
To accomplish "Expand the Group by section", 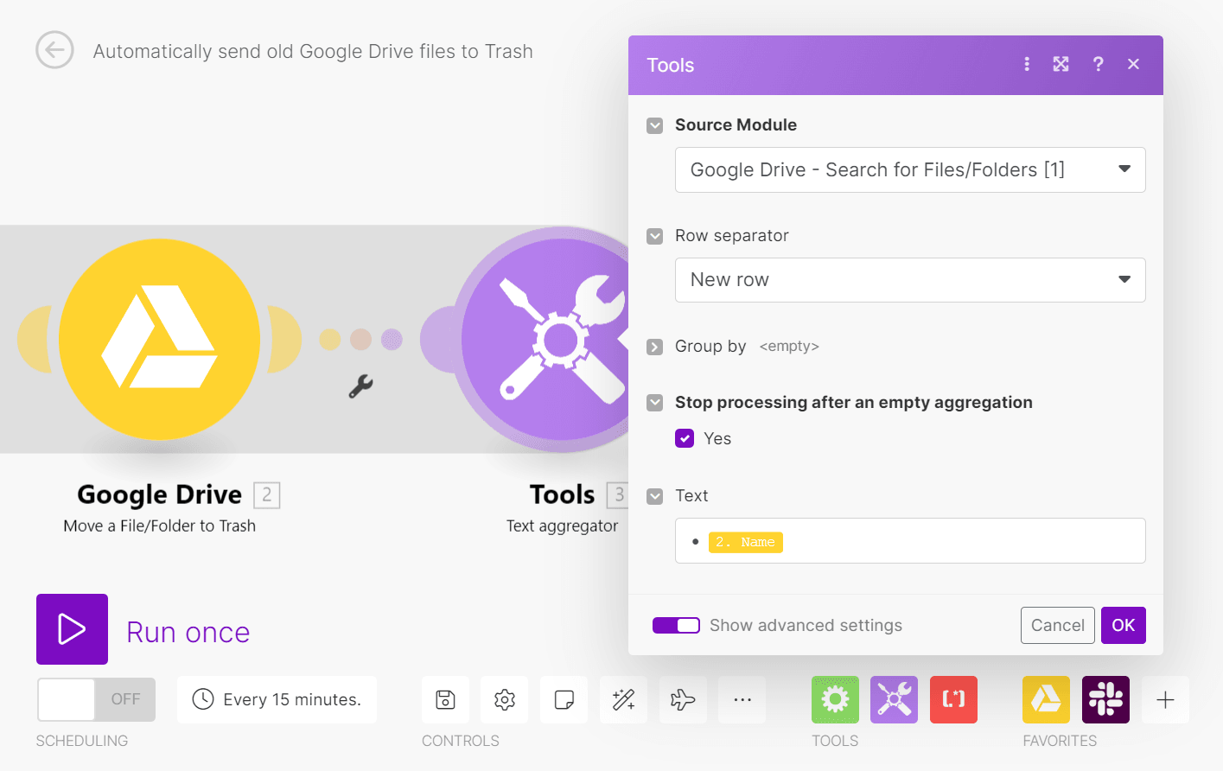I will tap(654, 346).
